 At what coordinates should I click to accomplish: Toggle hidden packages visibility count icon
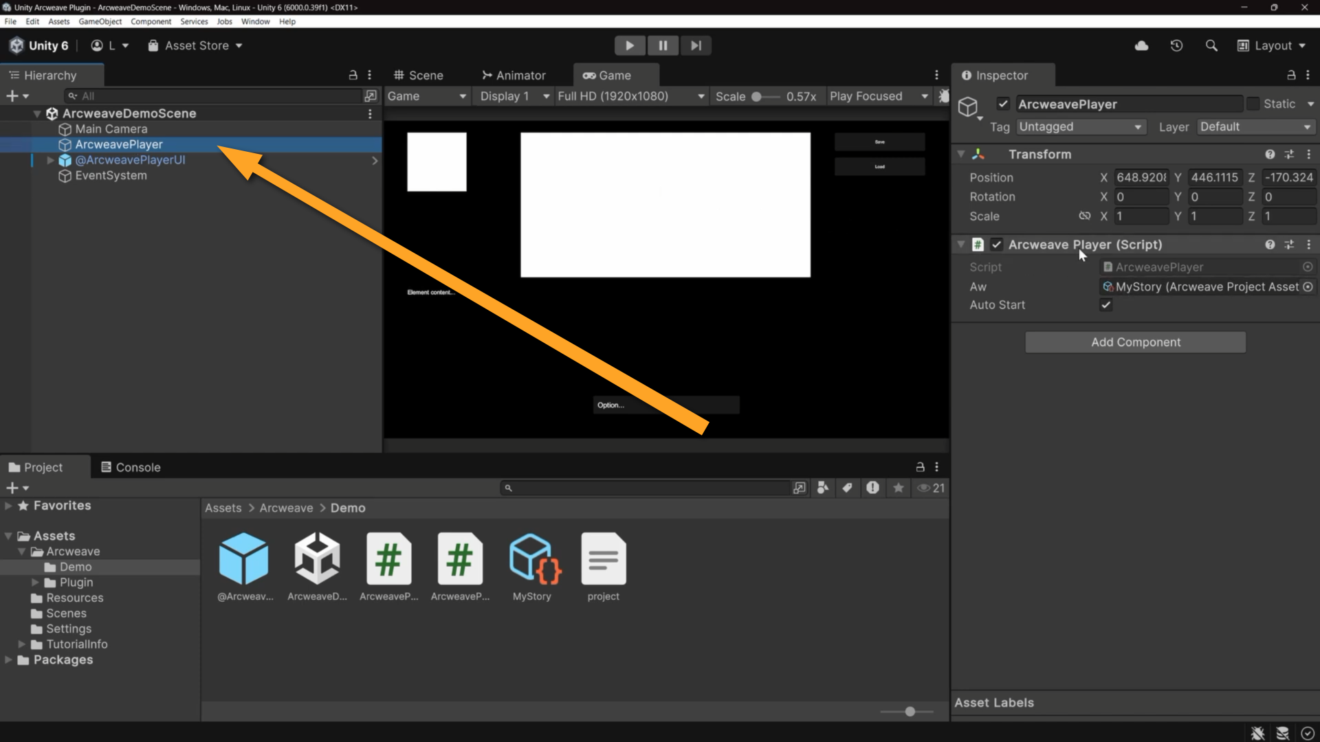tap(931, 488)
